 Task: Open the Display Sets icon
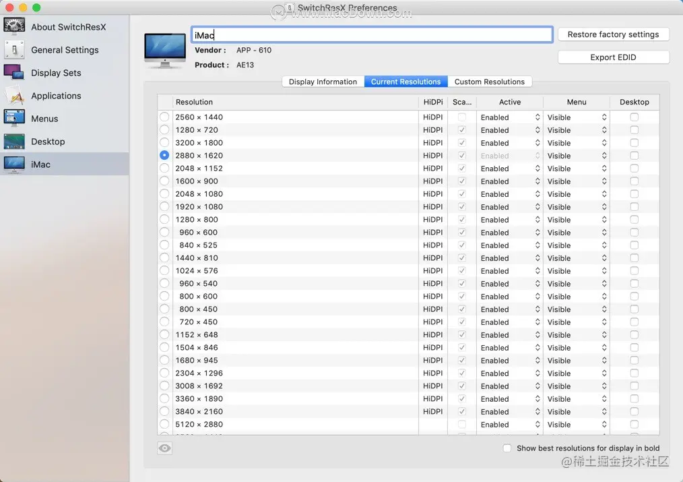pos(14,72)
